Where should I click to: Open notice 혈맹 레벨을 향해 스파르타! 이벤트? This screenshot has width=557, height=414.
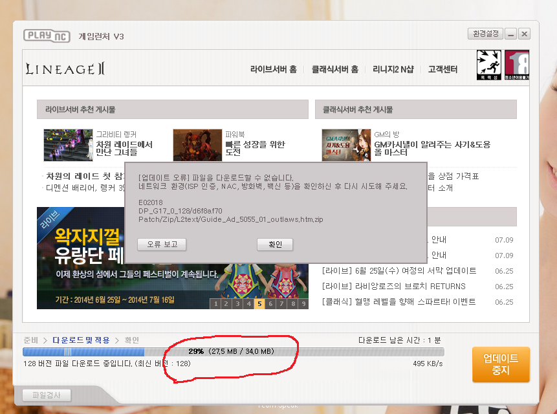pyautogui.click(x=399, y=302)
